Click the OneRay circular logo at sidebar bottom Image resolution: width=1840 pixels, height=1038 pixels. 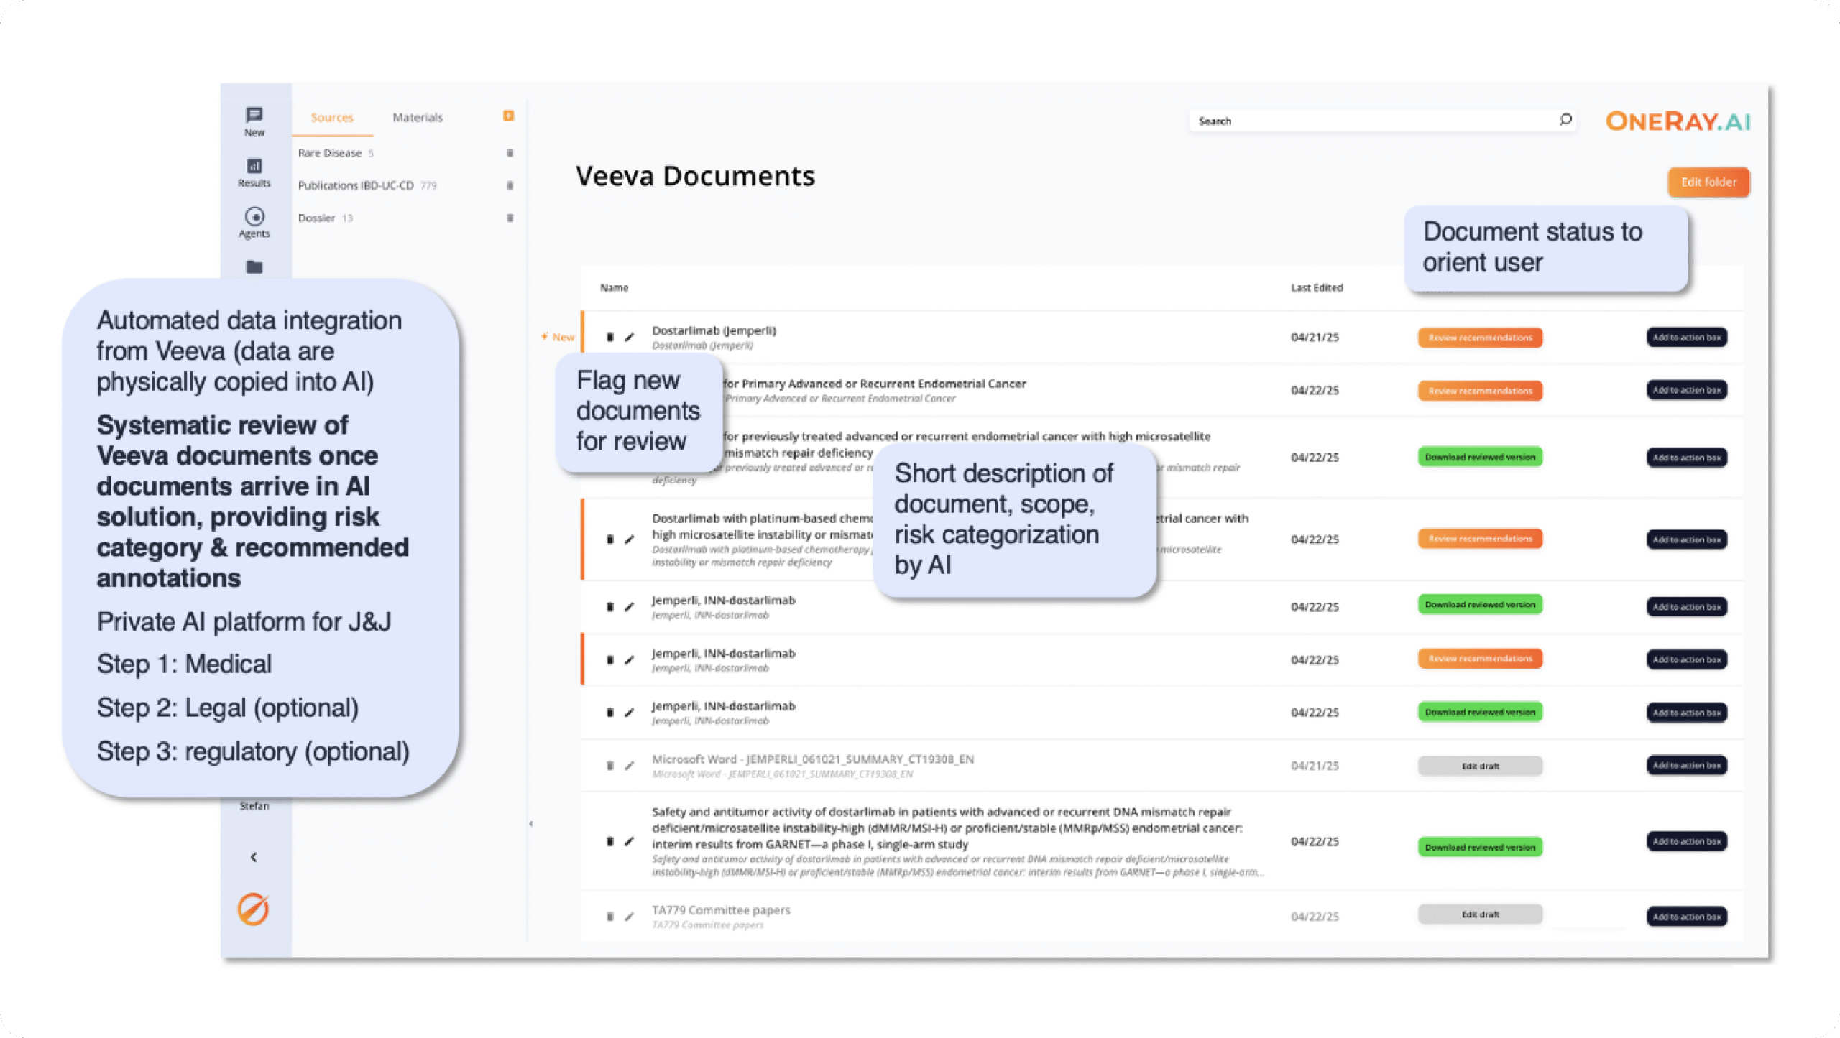253,909
